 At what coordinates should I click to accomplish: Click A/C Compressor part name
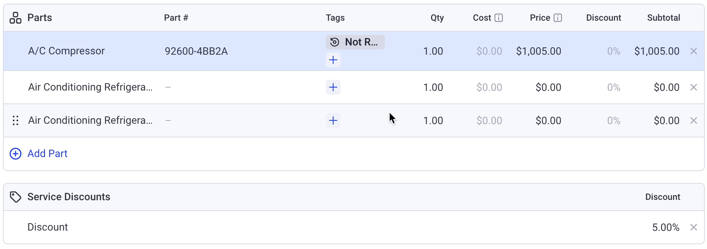(66, 51)
